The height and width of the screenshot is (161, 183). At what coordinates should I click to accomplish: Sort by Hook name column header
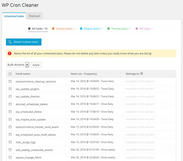pos(23,74)
